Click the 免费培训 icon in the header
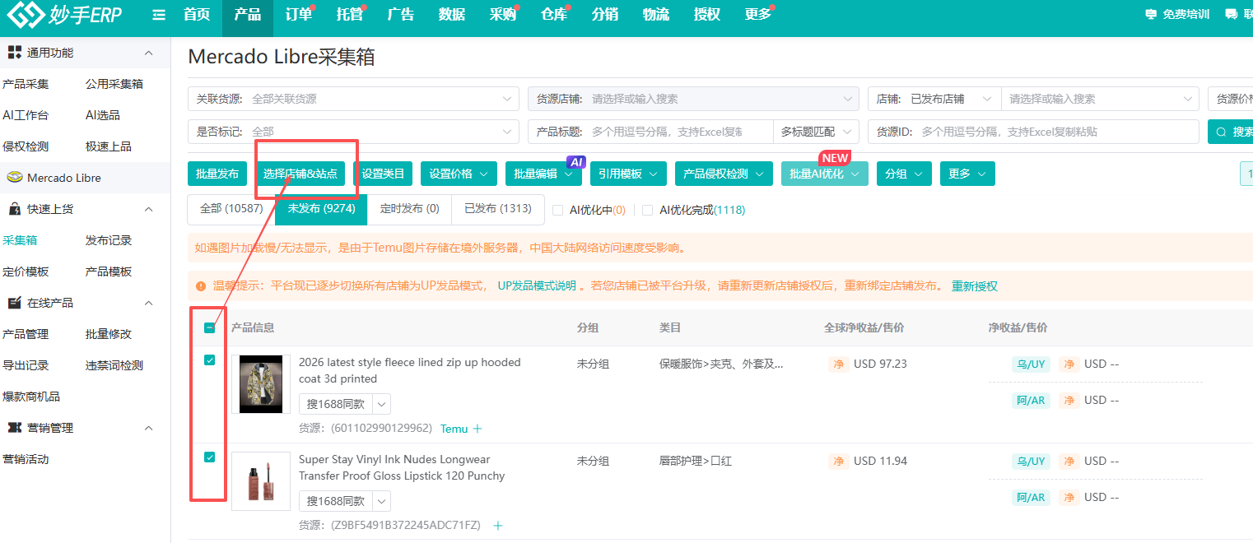 1151,14
